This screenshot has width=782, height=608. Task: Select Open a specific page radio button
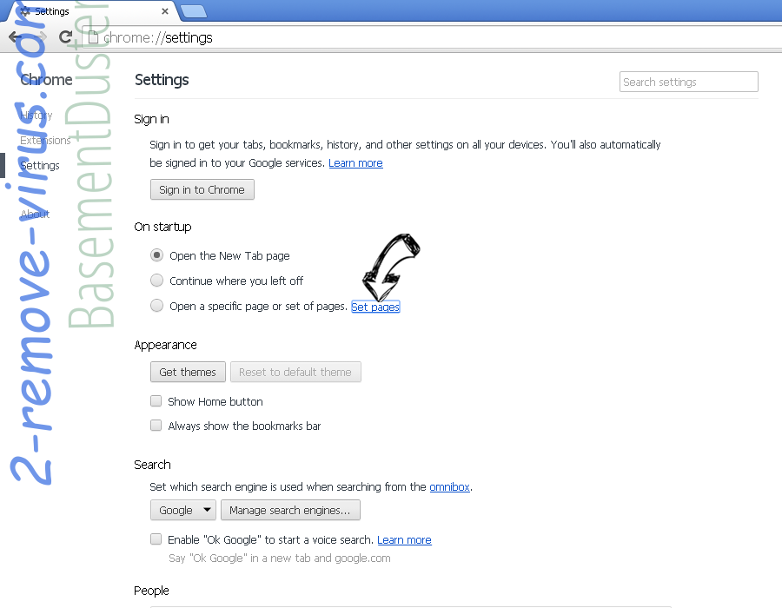coord(156,306)
